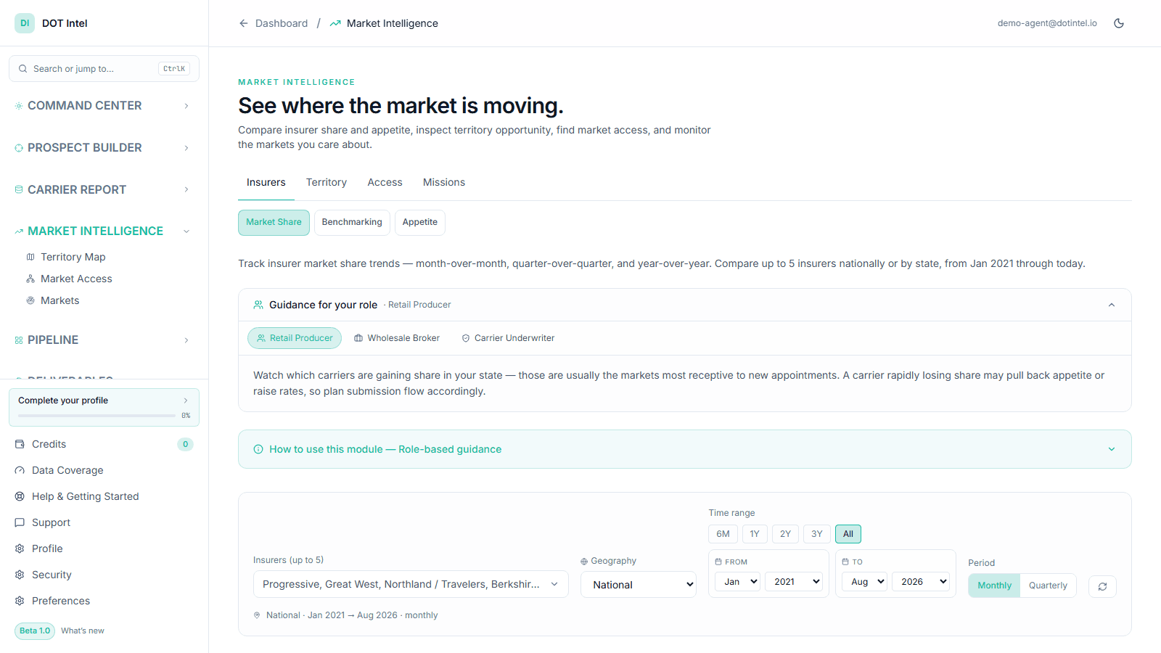The image size is (1161, 653).
Task: Click the profile completion progress bar
Action: click(x=97, y=416)
